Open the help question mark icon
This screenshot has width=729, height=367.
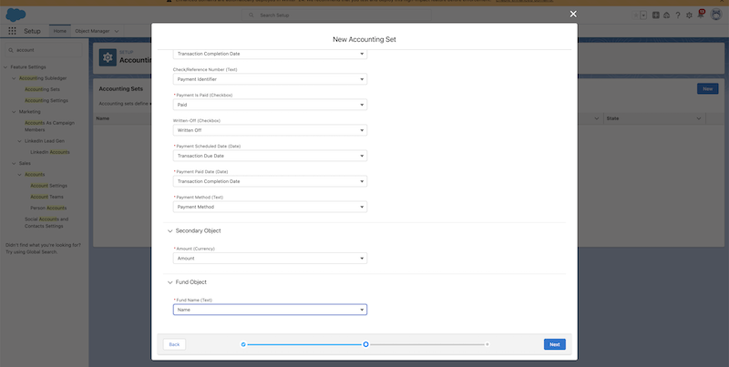(x=678, y=15)
